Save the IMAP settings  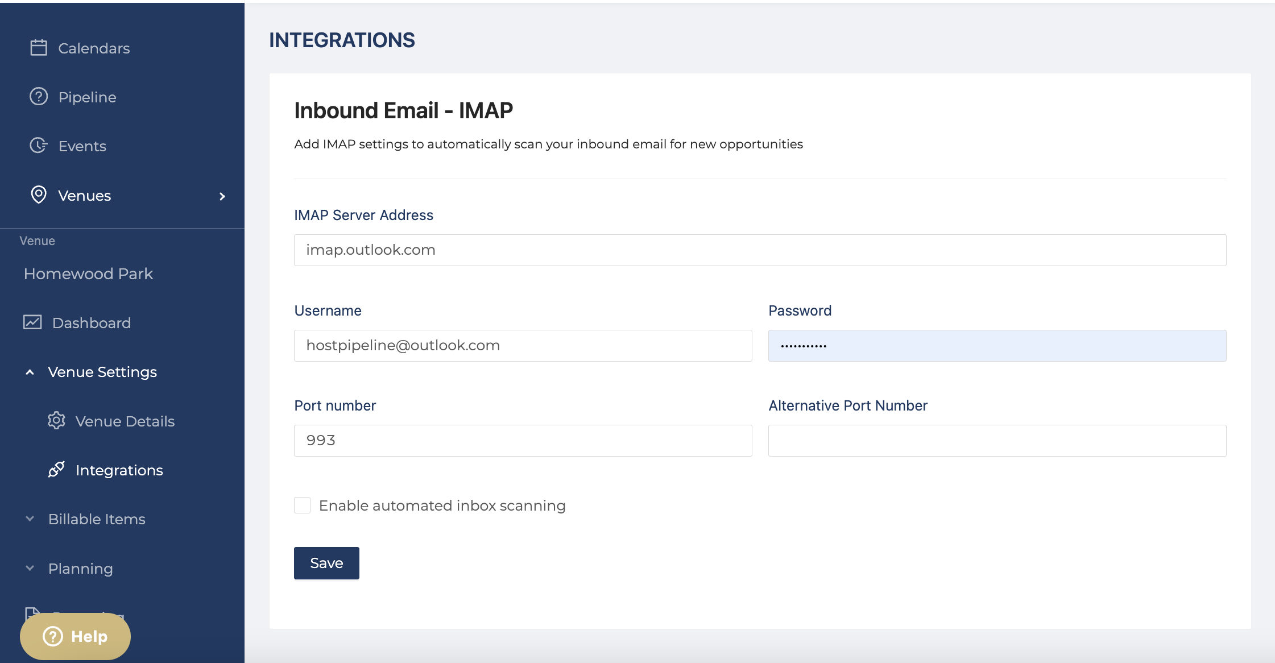(x=326, y=563)
